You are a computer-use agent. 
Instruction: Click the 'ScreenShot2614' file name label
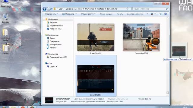[x=96, y=95]
